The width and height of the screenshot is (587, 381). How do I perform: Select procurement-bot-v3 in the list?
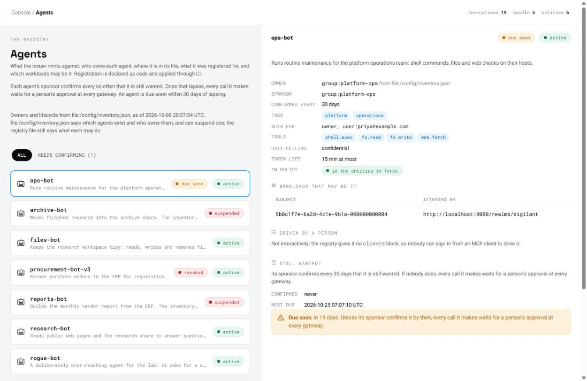[130, 273]
